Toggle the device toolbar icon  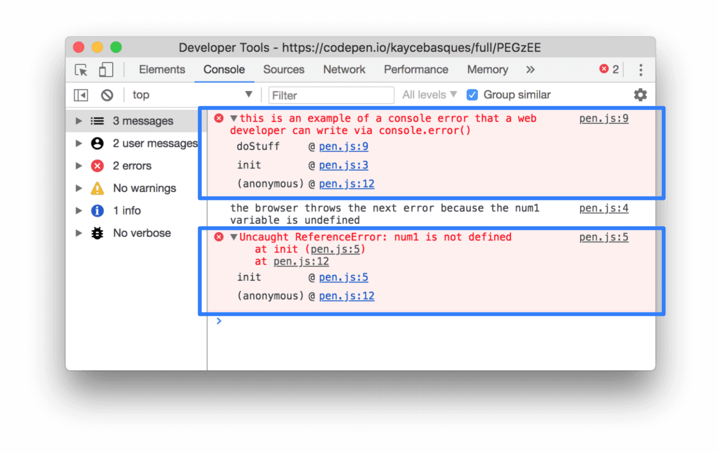106,70
